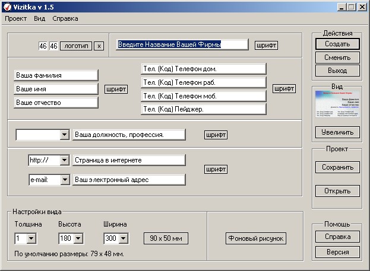Click the 90 x 50 мм size button
Viewport: 370px width, 271px height.
(x=166, y=238)
